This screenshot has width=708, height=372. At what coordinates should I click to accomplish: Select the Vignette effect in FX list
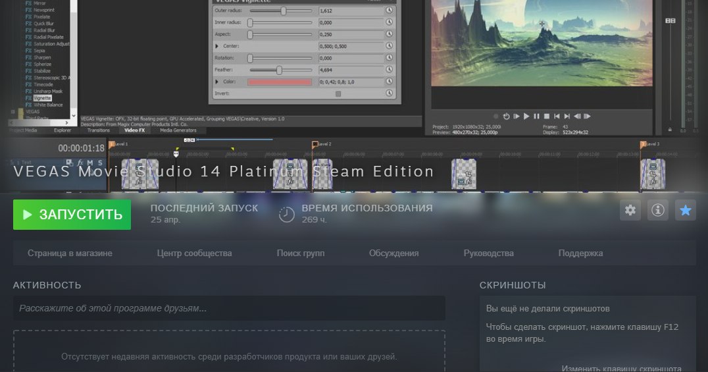(x=43, y=98)
